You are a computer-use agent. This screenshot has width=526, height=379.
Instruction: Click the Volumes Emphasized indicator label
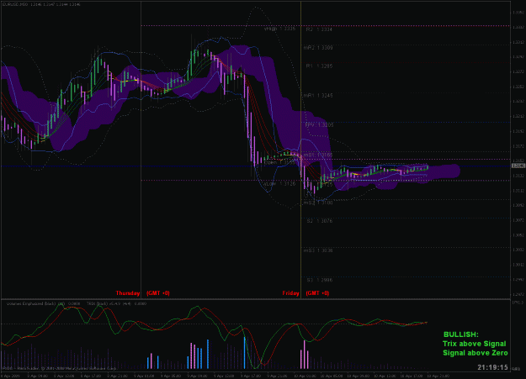tap(44, 303)
